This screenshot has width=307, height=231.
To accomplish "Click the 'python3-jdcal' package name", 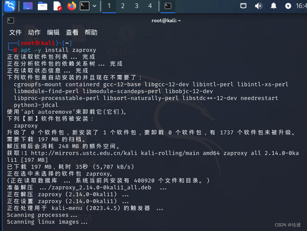I will pos(36,105).
